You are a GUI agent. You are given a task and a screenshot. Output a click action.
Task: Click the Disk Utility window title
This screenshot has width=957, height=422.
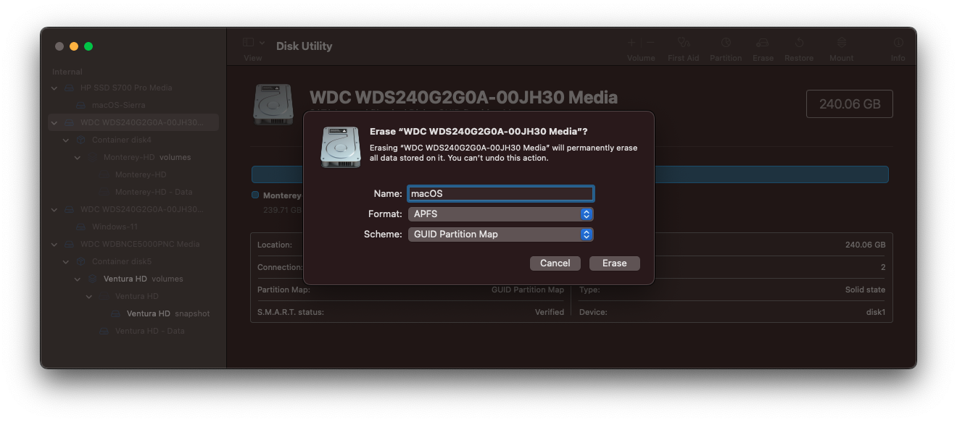tap(304, 46)
